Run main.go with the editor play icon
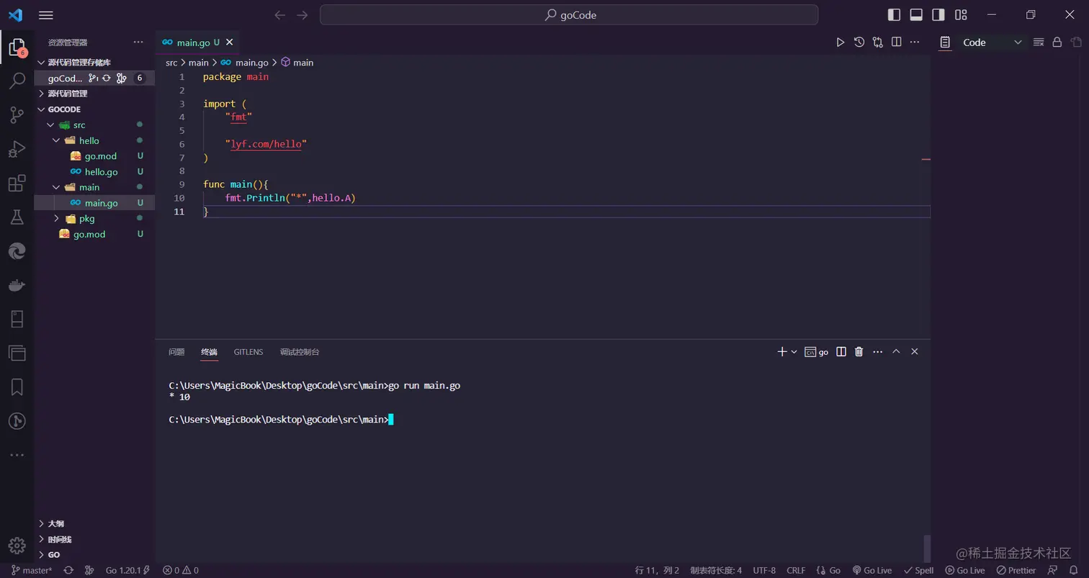The width and height of the screenshot is (1089, 578). [x=840, y=42]
